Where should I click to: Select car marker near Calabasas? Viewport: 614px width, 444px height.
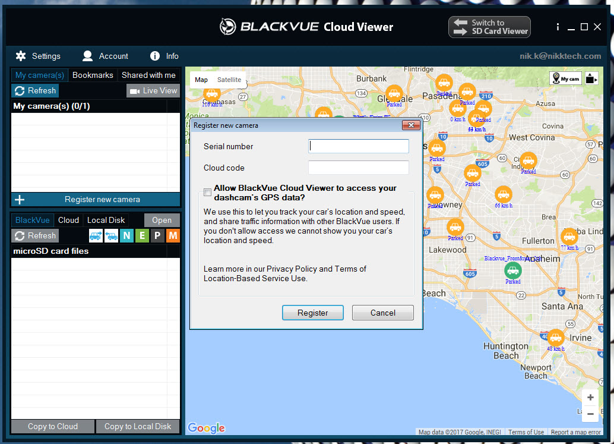click(x=211, y=94)
